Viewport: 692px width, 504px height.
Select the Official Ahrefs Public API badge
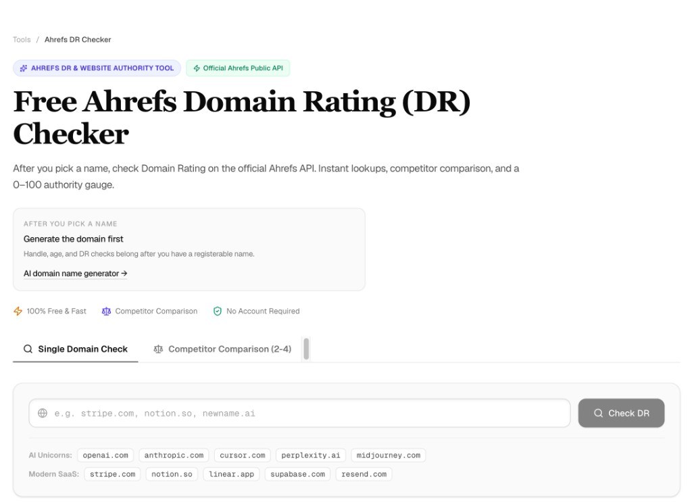[x=238, y=68]
